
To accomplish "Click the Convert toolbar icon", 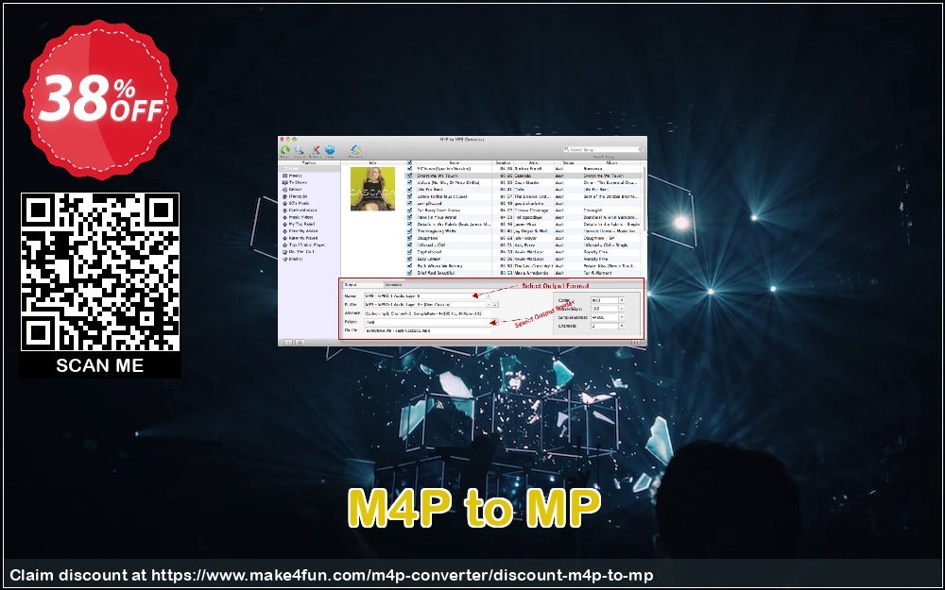I will coord(355,150).
